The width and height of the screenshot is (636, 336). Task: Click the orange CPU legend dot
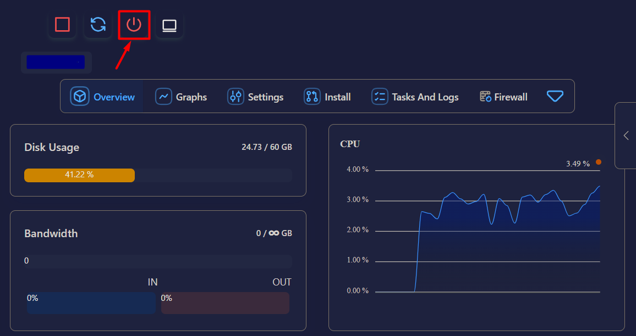(x=599, y=162)
